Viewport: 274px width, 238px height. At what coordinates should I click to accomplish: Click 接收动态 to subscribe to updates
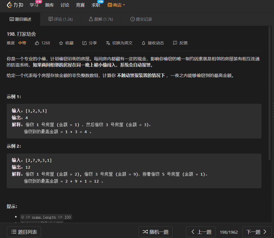click(x=156, y=43)
